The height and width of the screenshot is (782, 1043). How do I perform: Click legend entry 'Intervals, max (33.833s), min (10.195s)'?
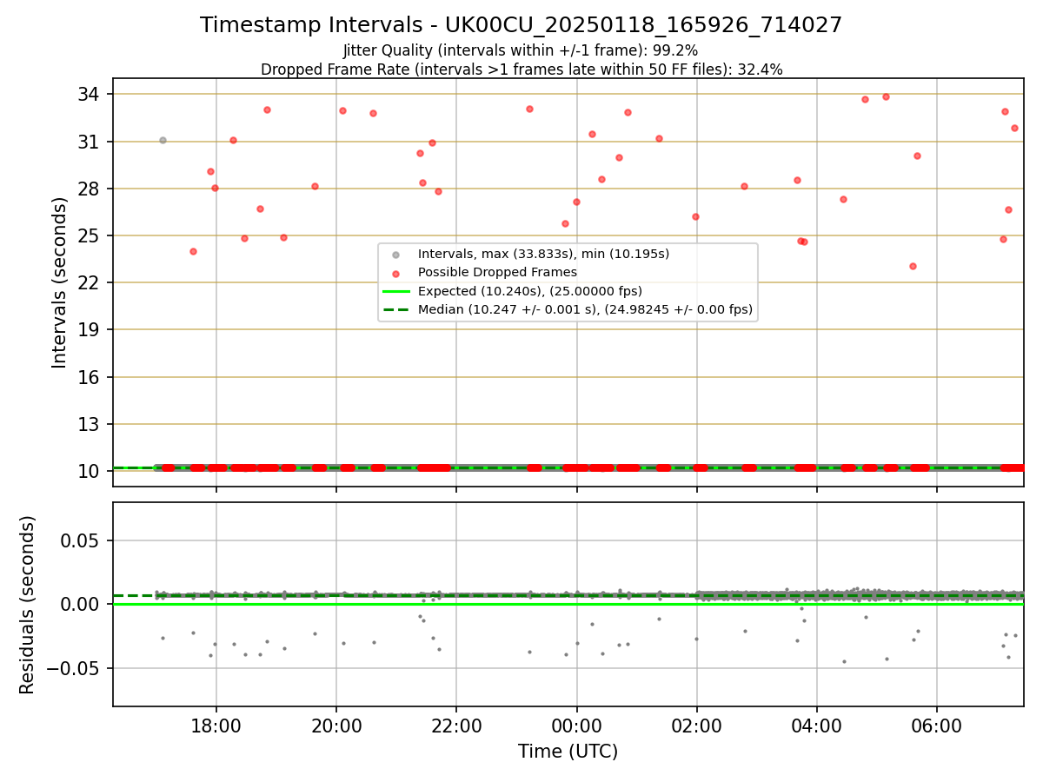(543, 254)
